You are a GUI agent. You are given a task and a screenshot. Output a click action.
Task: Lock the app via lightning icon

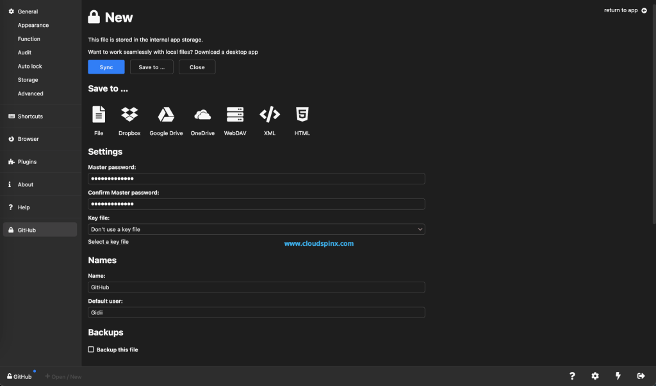pos(618,376)
